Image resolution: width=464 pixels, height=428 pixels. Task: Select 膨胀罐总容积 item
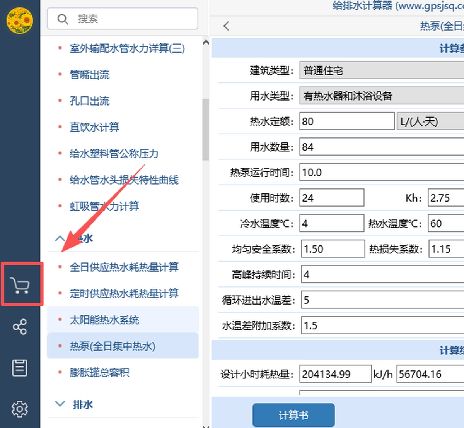(x=99, y=372)
